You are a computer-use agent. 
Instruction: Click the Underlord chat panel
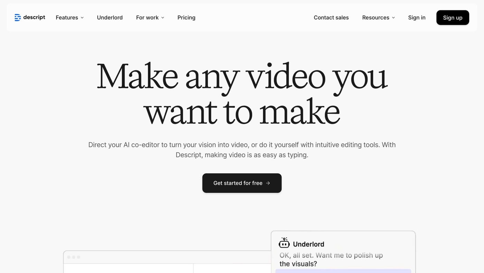pos(343,251)
